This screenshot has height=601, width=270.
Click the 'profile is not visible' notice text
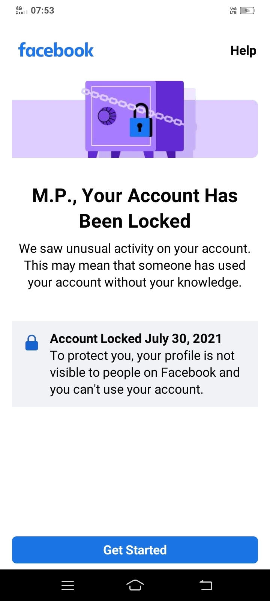pyautogui.click(x=145, y=372)
